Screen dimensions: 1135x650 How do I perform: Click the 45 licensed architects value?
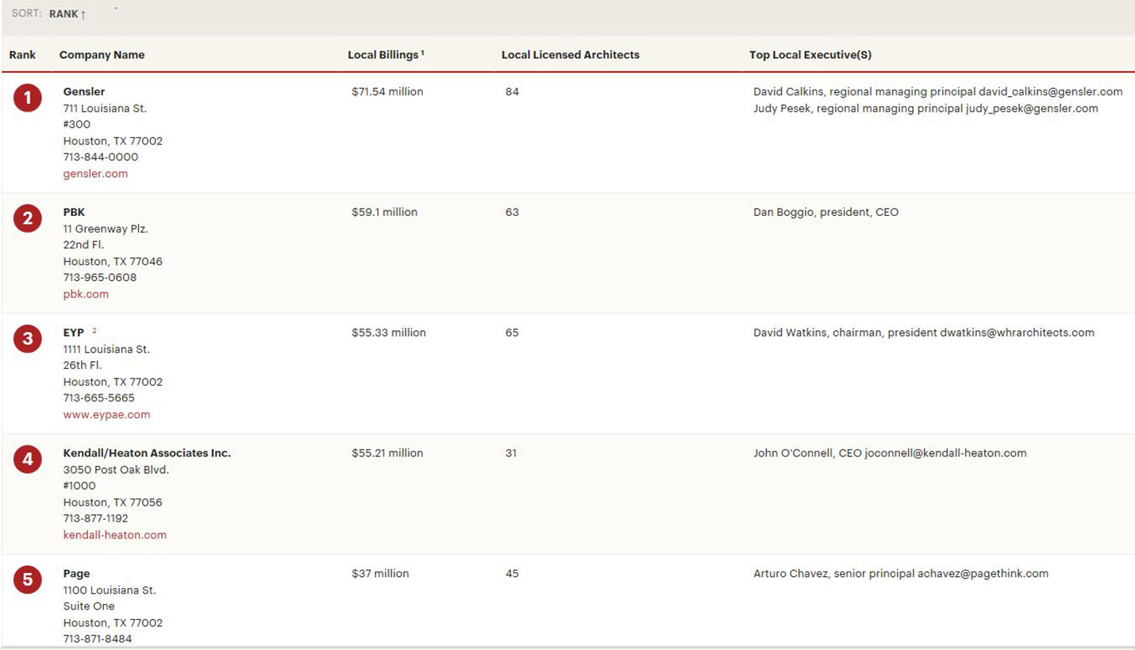pos(512,574)
